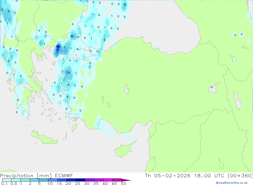
Task: Open the weatheronline.co.uk copyright link
Action: coord(231,183)
